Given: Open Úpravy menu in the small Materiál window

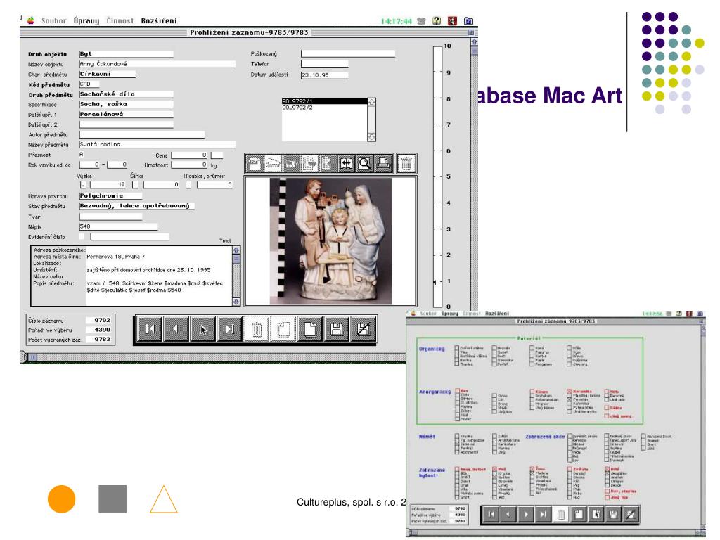Looking at the screenshot, I should tap(449, 314).
